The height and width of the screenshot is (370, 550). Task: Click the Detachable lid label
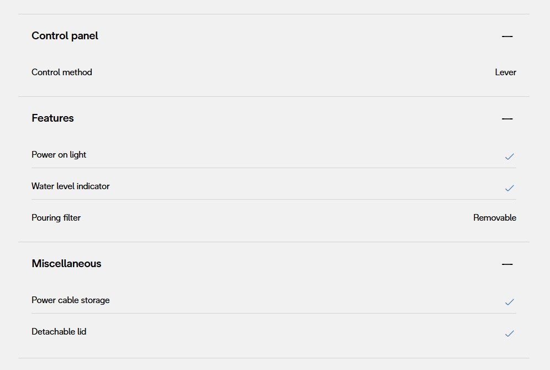tap(59, 332)
